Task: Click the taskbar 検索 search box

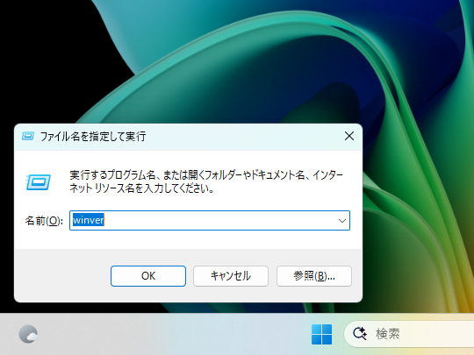Action: pyautogui.click(x=409, y=334)
